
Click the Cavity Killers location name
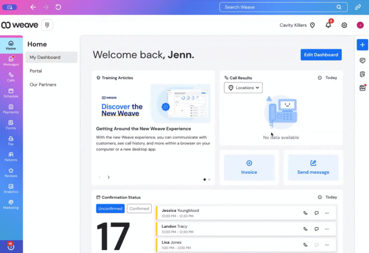coord(293,25)
